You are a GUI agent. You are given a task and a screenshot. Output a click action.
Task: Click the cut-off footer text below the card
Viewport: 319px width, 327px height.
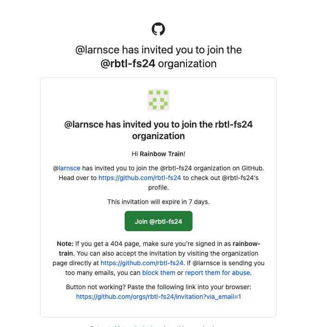tap(158, 325)
